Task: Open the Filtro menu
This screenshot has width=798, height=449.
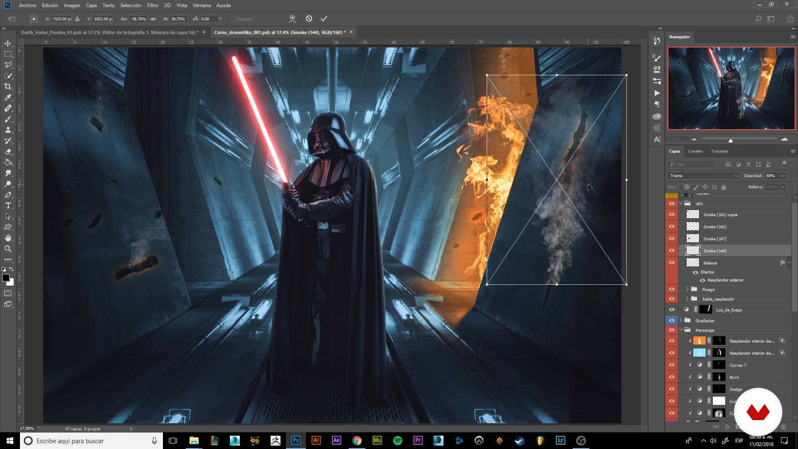Action: point(153,5)
